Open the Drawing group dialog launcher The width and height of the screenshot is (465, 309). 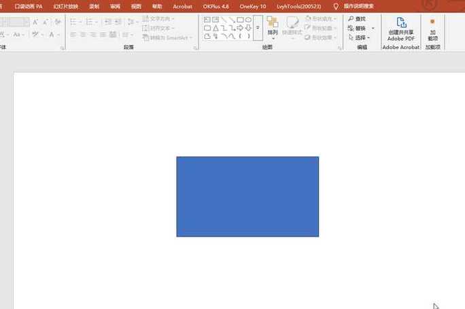tap(339, 48)
